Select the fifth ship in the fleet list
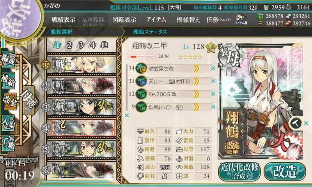This screenshot has height=187, width=312. (82, 149)
